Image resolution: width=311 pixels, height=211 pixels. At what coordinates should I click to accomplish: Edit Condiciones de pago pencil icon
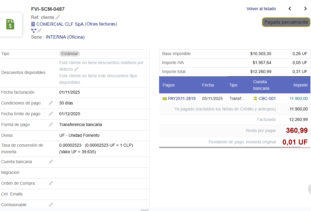51,103
